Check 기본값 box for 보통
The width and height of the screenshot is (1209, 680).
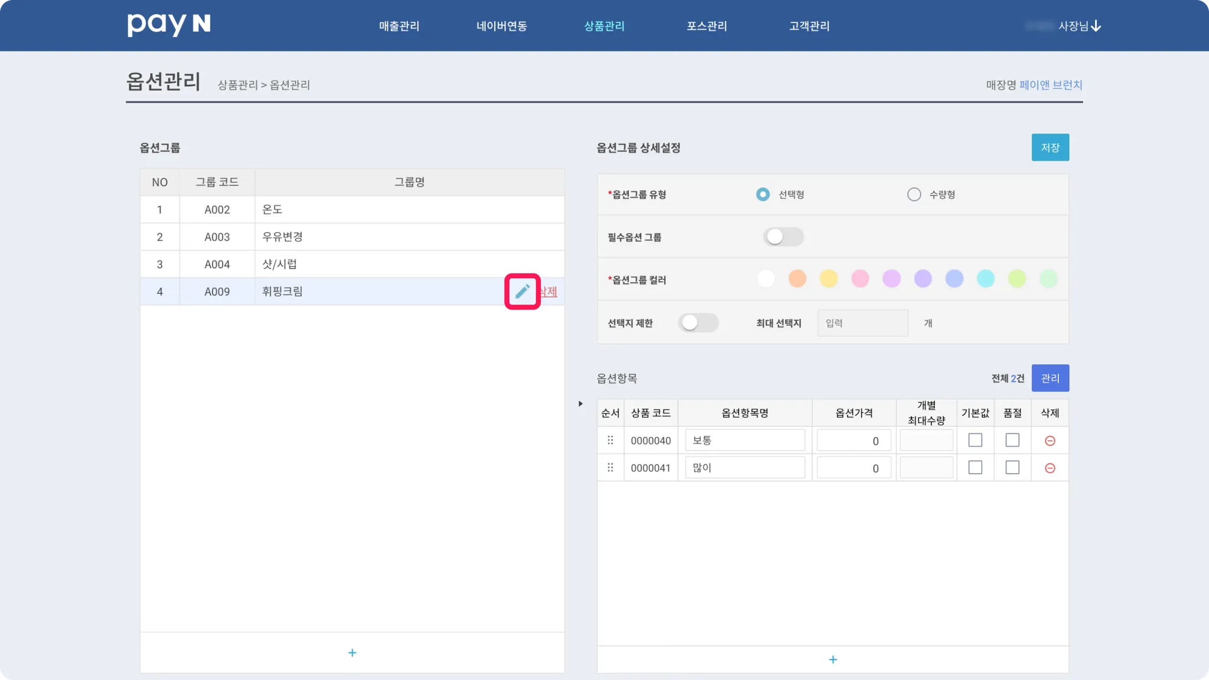pyautogui.click(x=975, y=440)
